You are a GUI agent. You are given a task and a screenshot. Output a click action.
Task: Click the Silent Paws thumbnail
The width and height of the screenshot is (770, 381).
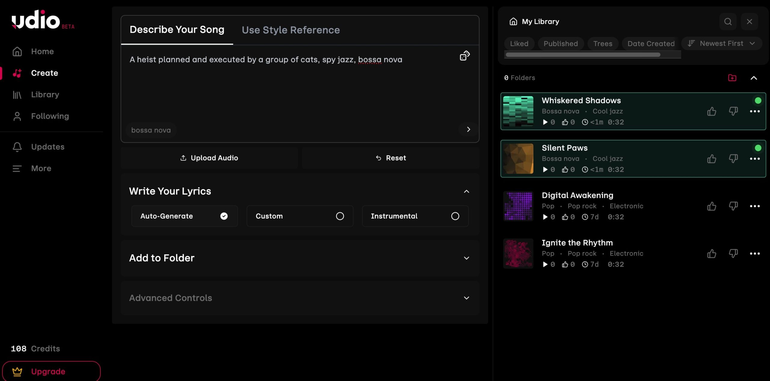(x=518, y=159)
